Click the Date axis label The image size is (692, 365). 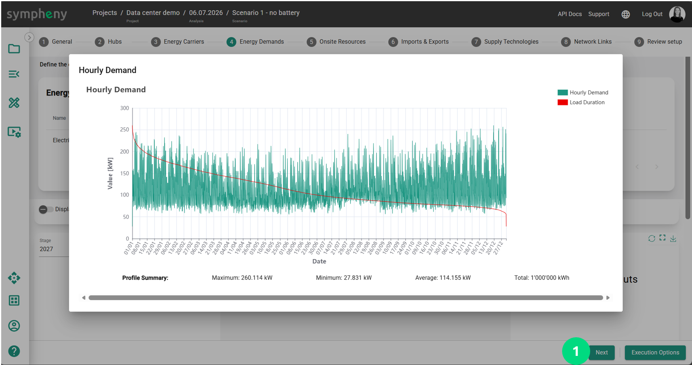319,261
